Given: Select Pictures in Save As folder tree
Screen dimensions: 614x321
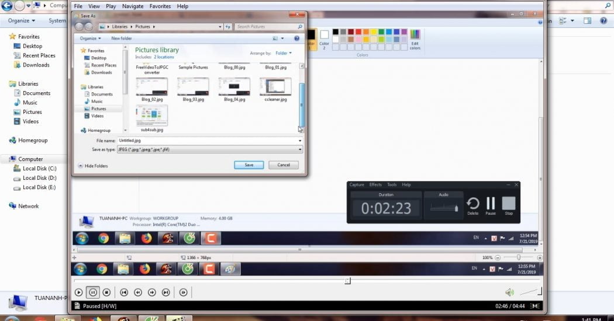Looking at the screenshot, I should point(98,109).
